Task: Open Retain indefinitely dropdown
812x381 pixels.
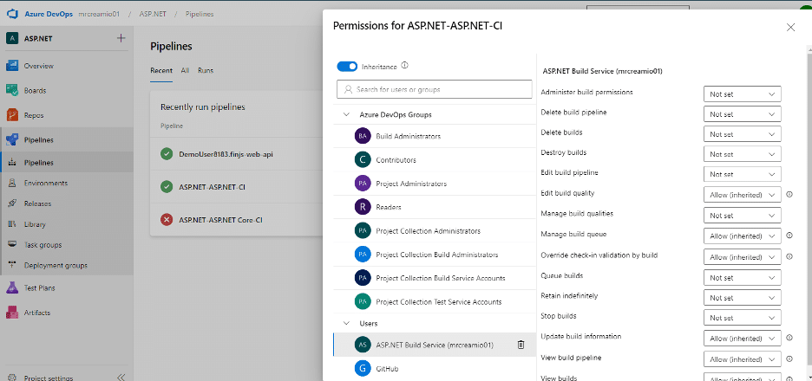Action: (742, 298)
